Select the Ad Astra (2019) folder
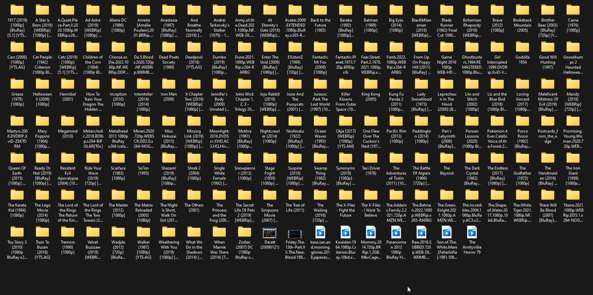 tap(93, 10)
